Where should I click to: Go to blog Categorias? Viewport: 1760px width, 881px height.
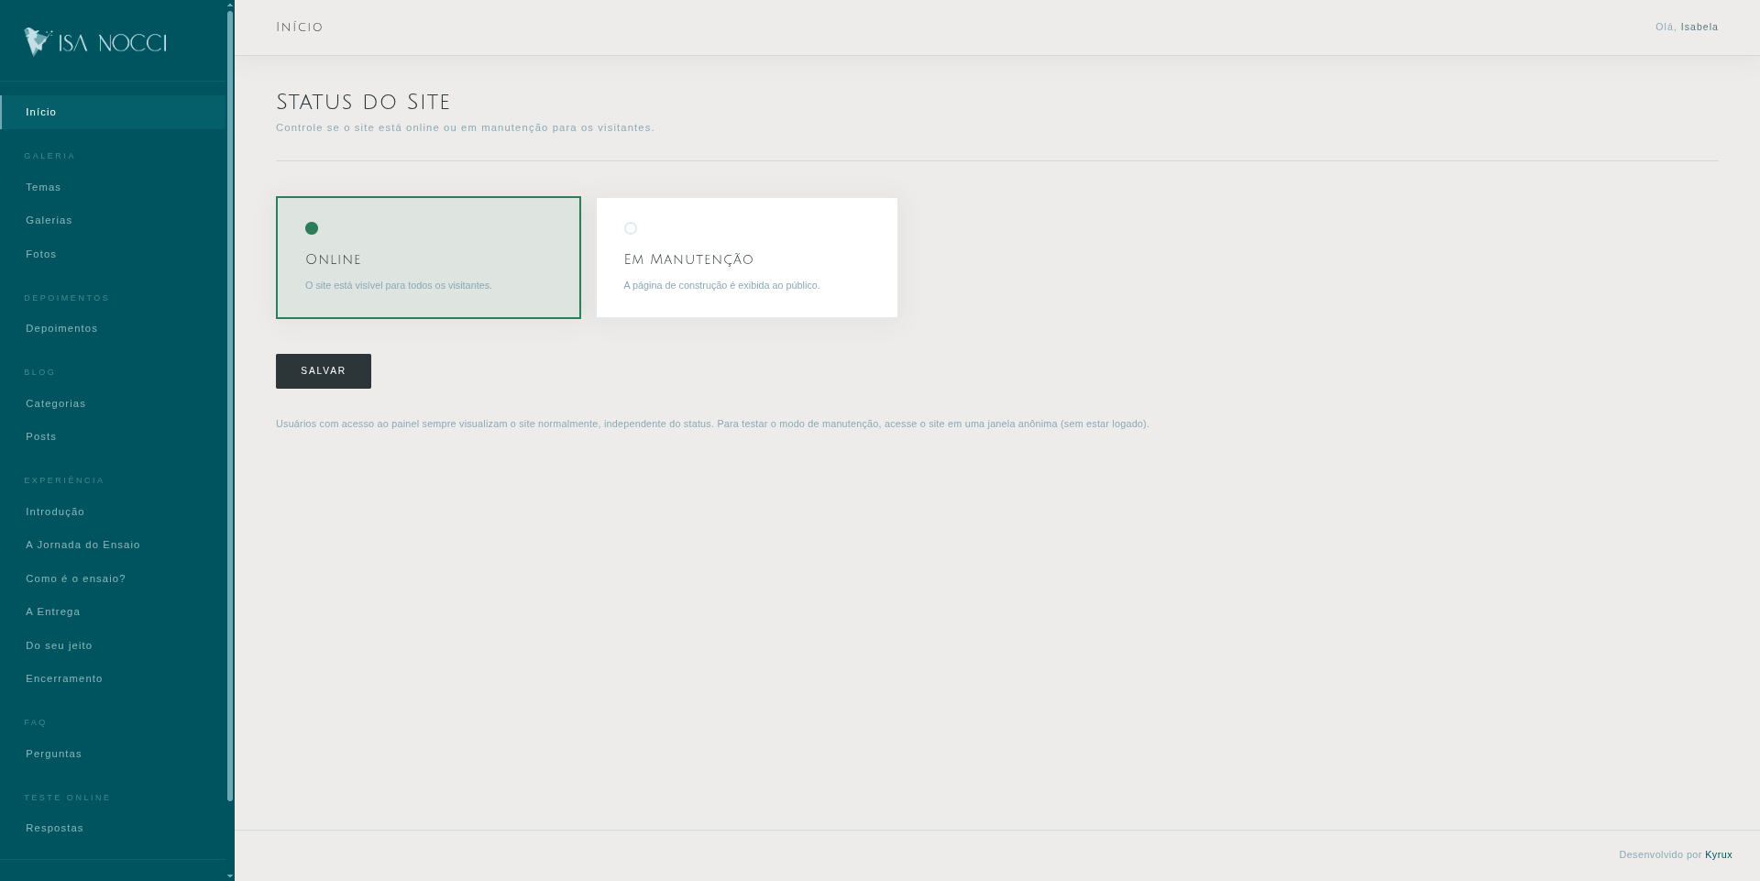coord(113,403)
